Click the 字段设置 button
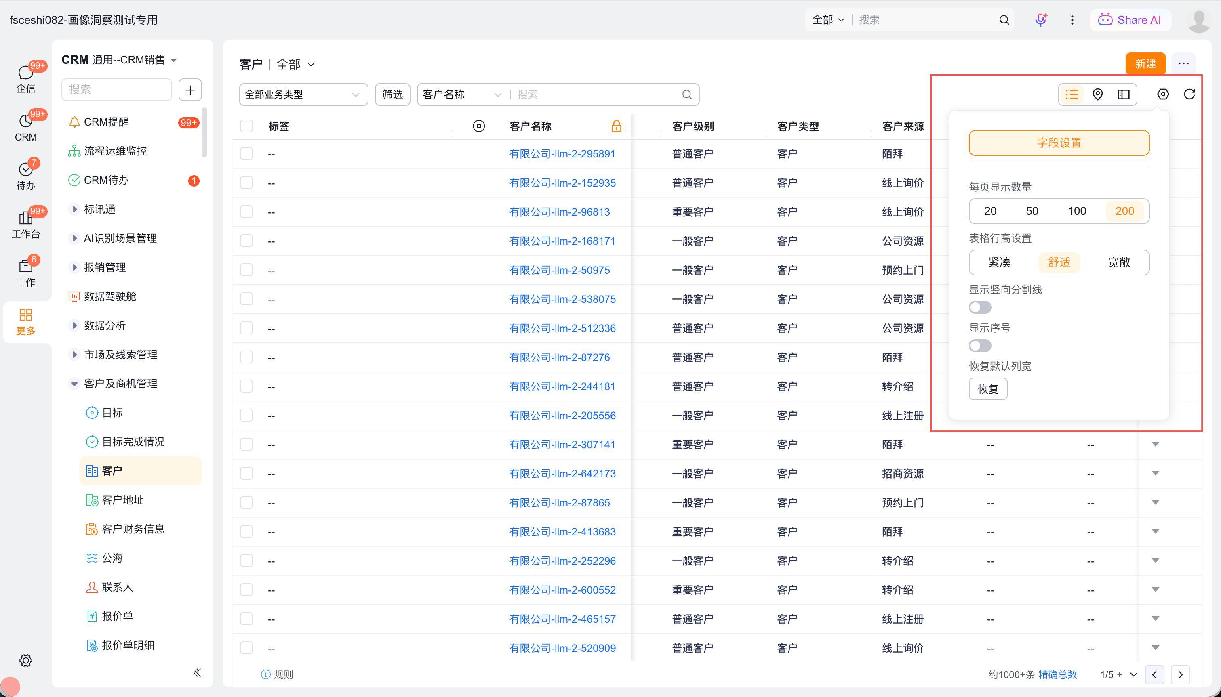Viewport: 1221px width, 697px height. 1059,143
